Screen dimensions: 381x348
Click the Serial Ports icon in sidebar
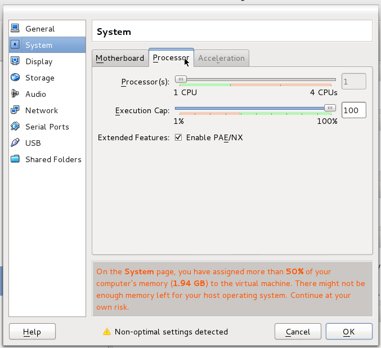tap(15, 126)
